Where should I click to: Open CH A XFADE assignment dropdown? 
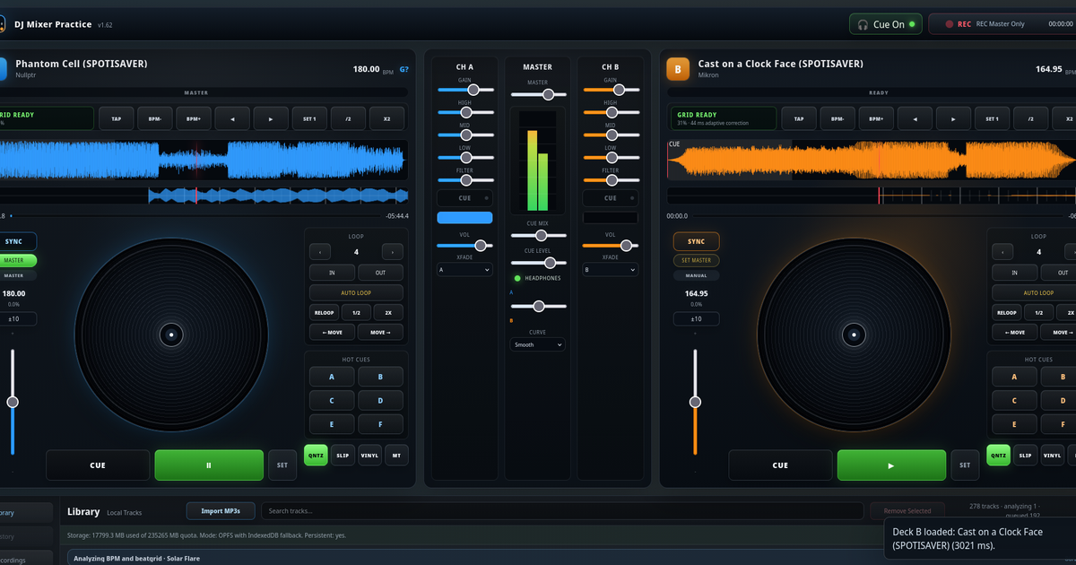464,269
